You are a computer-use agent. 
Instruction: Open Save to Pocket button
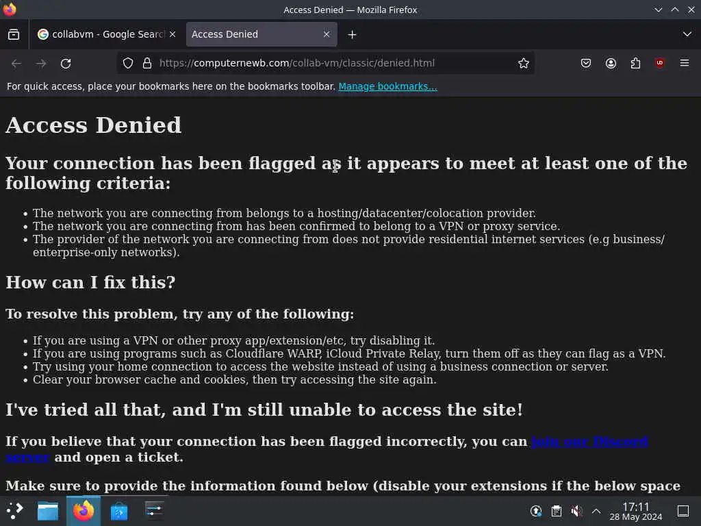pyautogui.click(x=586, y=63)
